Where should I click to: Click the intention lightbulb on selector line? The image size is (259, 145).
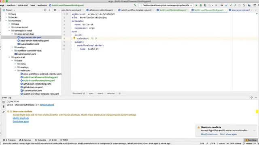click(74, 38)
